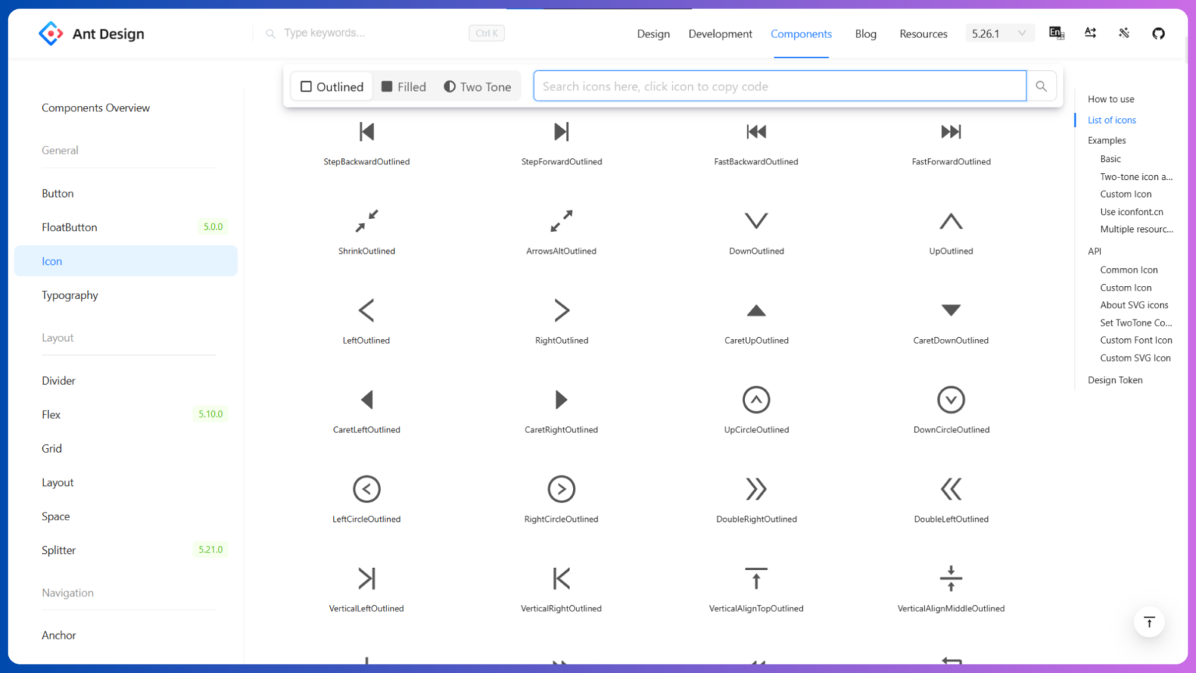Click the icon search input field

point(779,86)
